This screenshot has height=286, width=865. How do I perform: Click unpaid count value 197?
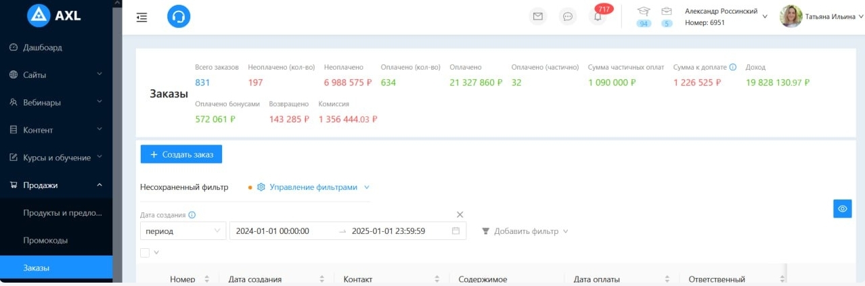pyautogui.click(x=255, y=82)
